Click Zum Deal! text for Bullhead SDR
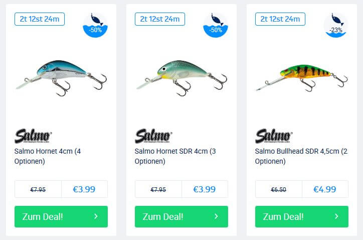Image resolution: width=363 pixels, height=240 pixels. point(283,217)
